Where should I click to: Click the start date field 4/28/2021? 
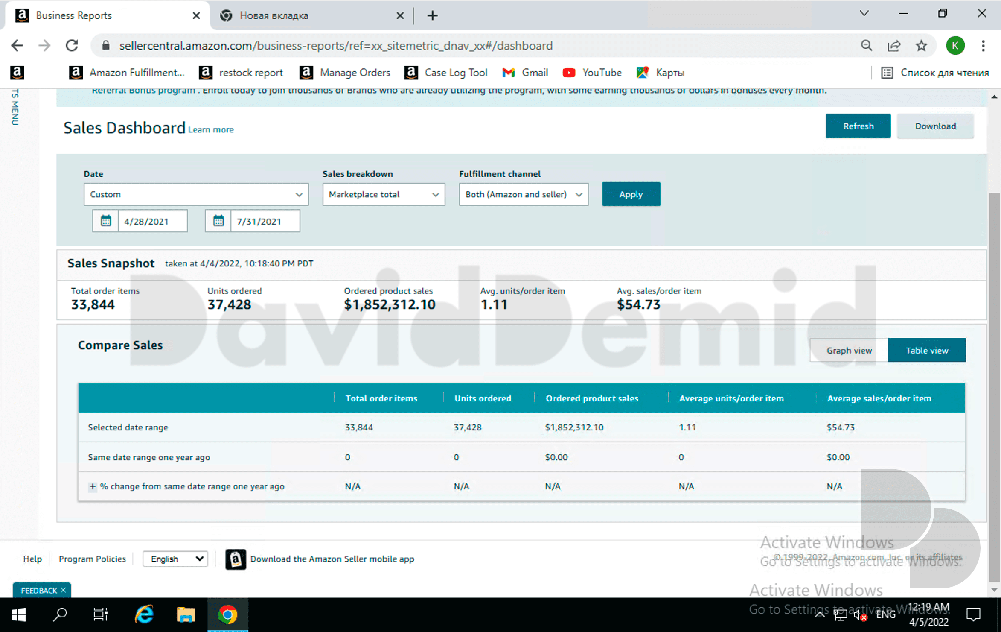pos(152,221)
